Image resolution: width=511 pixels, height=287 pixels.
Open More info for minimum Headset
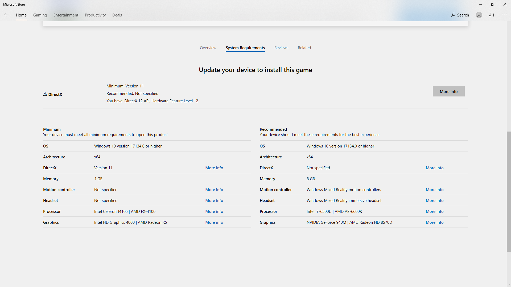(x=214, y=201)
